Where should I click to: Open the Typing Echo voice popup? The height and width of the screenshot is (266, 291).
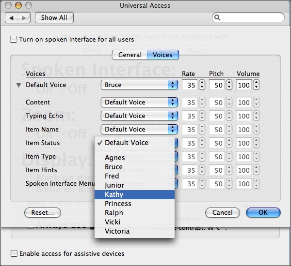click(139, 116)
